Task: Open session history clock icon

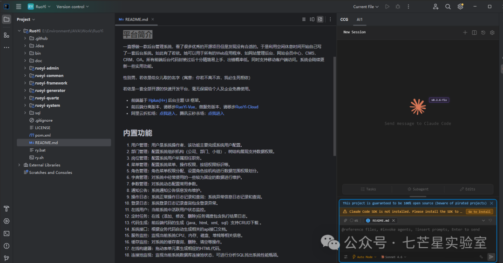Action: pyautogui.click(x=483, y=33)
